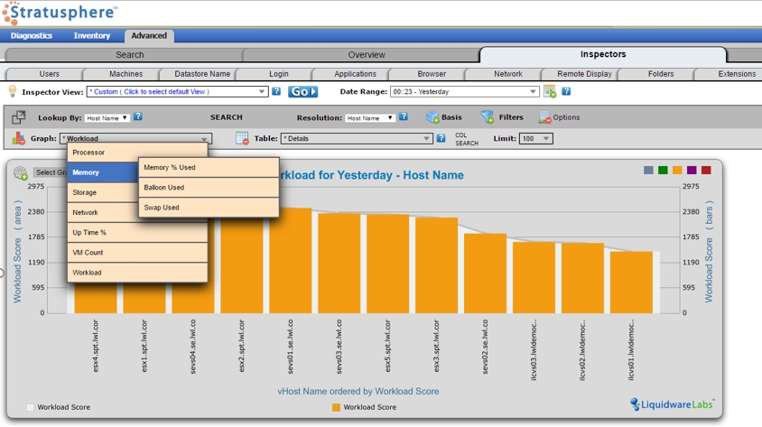
Task: Click the Filters funnel icon
Action: click(x=487, y=117)
